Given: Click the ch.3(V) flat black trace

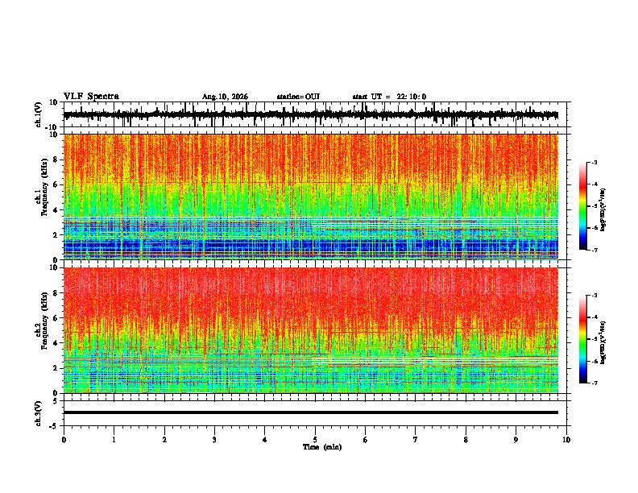Looking at the screenshot, I should tap(310, 412).
